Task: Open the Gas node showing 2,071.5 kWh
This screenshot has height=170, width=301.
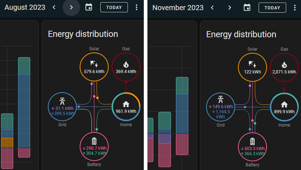Action: (284, 67)
